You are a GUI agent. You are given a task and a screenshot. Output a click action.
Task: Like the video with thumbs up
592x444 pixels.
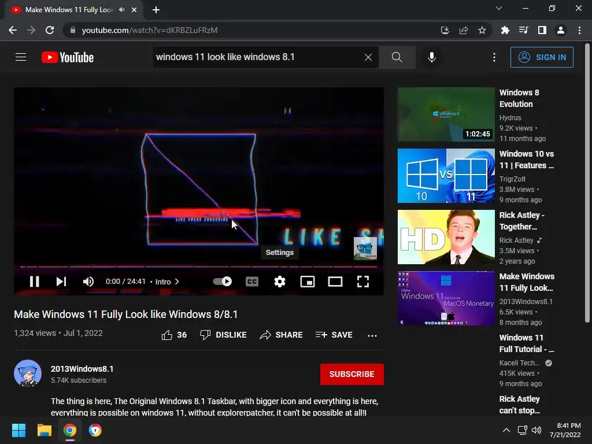click(x=174, y=335)
